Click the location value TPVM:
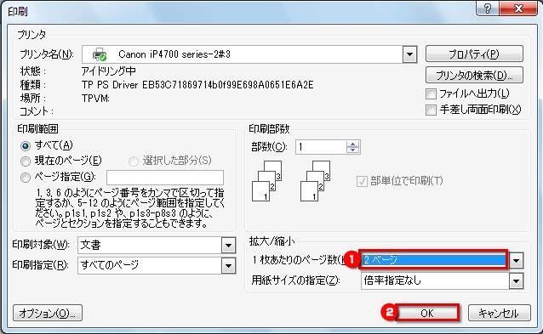The image size is (543, 334). click(95, 99)
